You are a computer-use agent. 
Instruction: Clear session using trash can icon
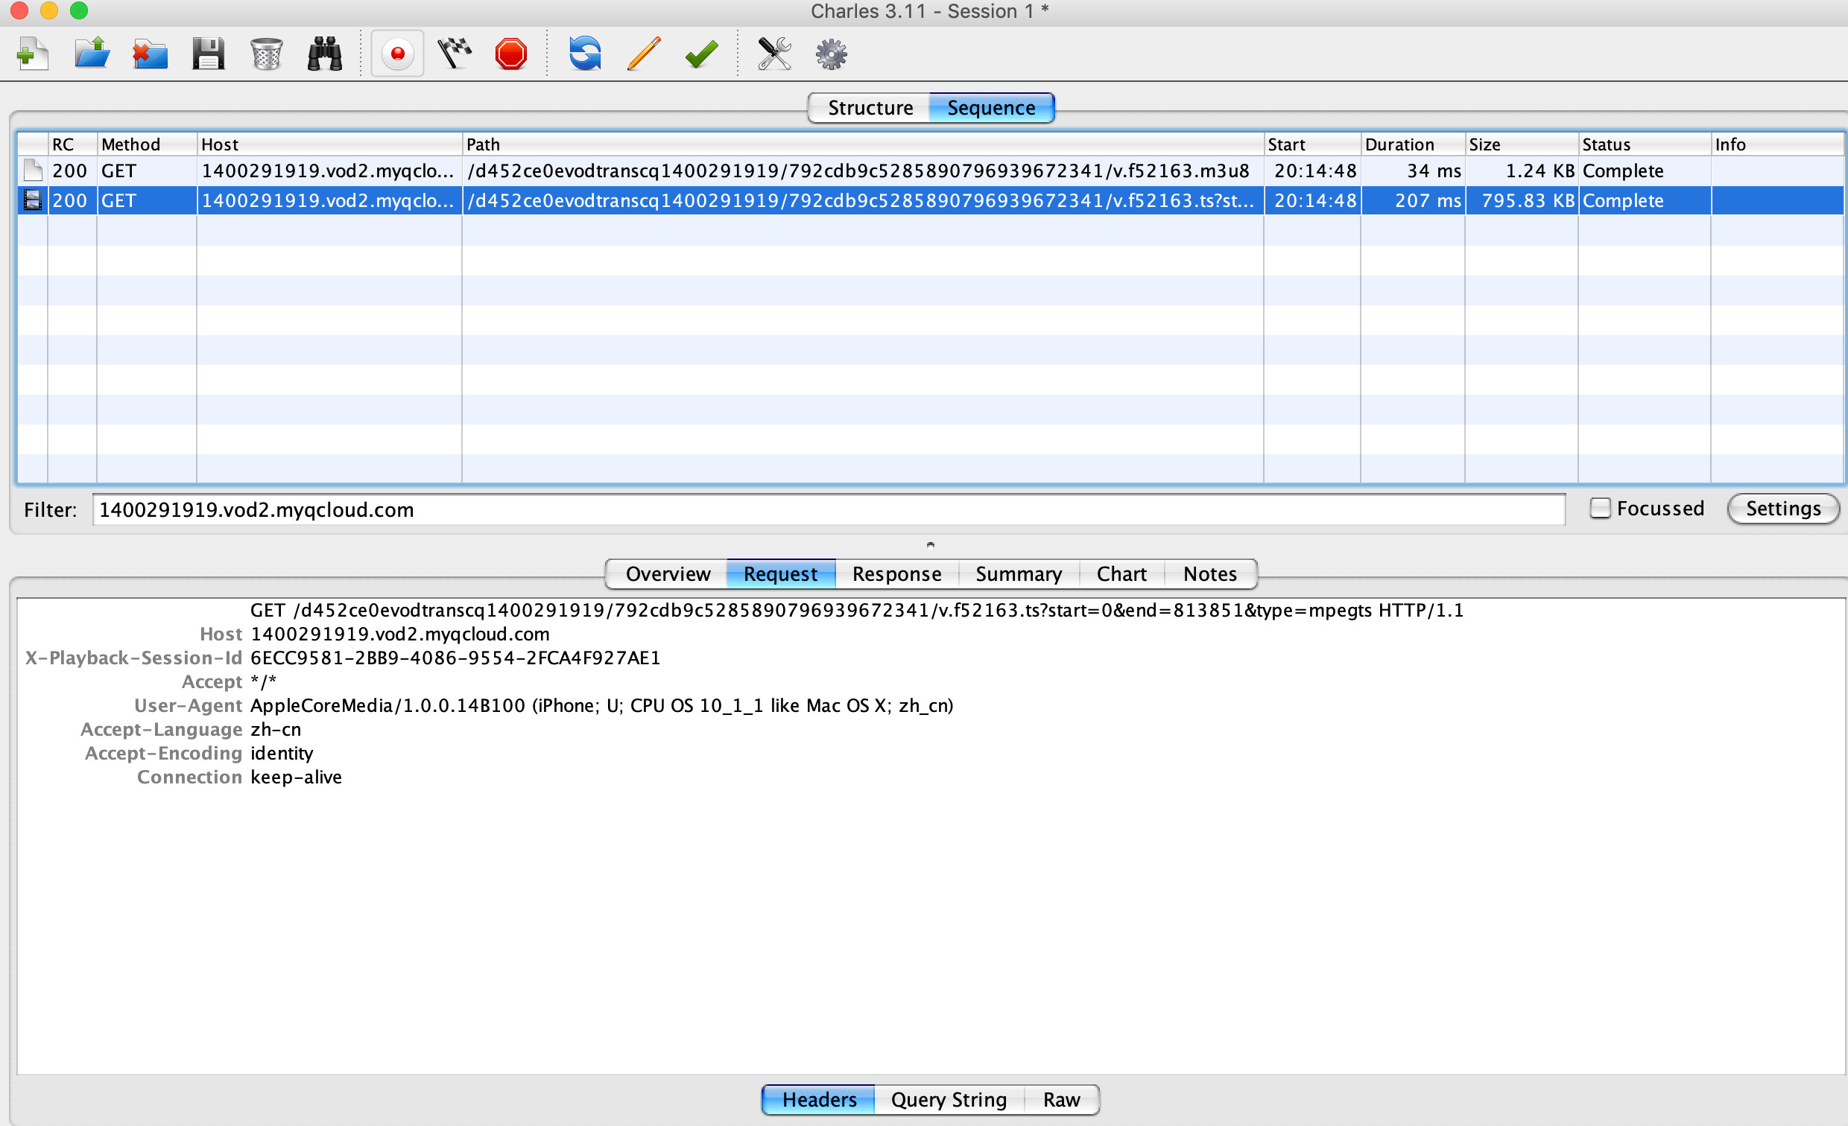tap(266, 54)
